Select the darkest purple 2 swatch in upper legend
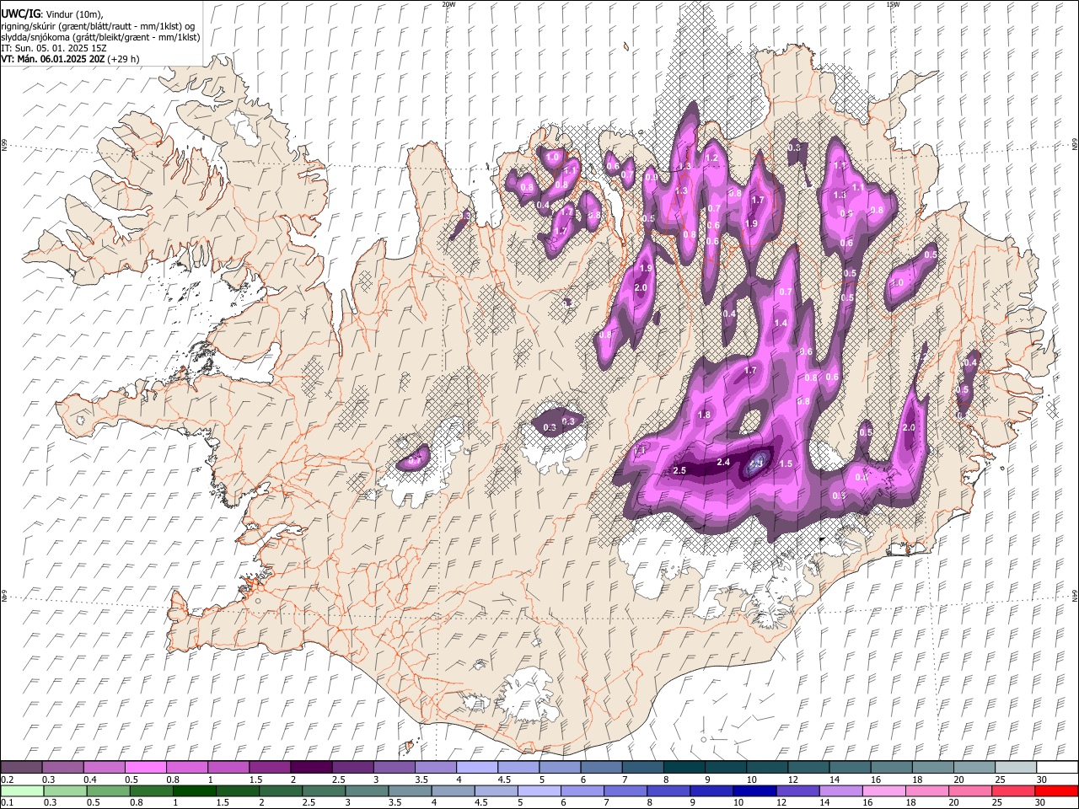Image resolution: width=1079 pixels, height=809 pixels. coord(310,767)
